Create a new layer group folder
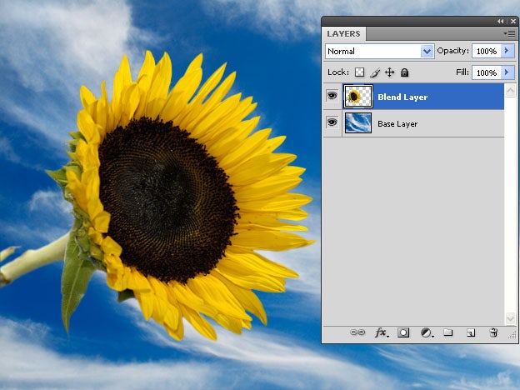Image resolution: width=520 pixels, height=390 pixels. pos(448,332)
